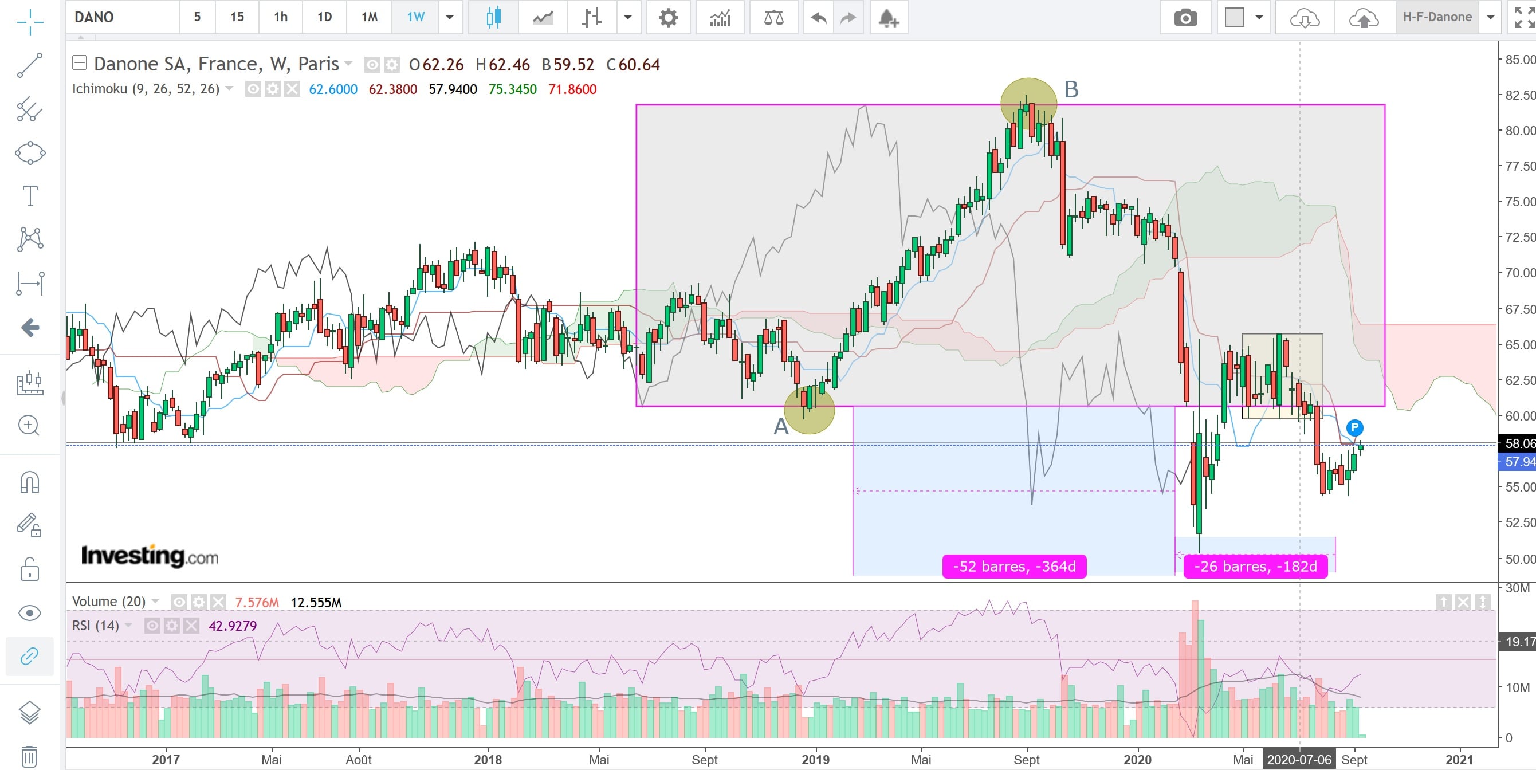Screen dimensions: 1536x770
Task: Enter fullscreen chart mode
Action: (1524, 17)
